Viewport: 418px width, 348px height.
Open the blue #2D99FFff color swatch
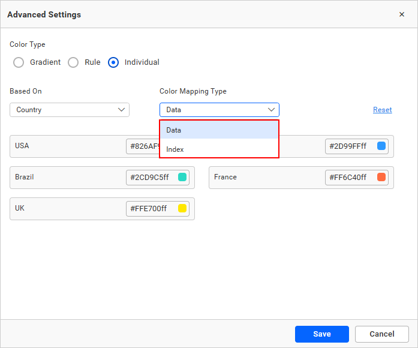point(381,146)
